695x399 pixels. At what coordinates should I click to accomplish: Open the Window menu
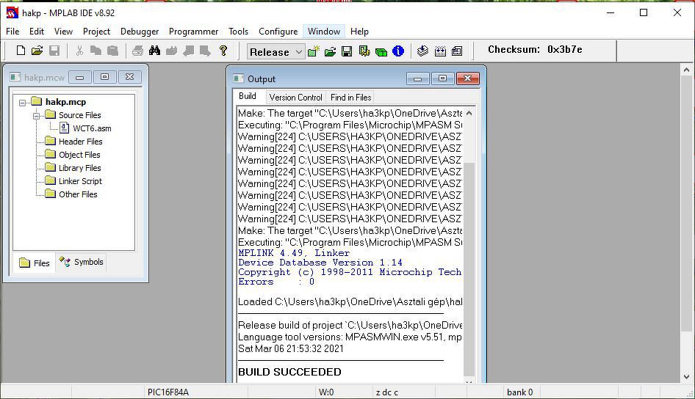(x=324, y=32)
